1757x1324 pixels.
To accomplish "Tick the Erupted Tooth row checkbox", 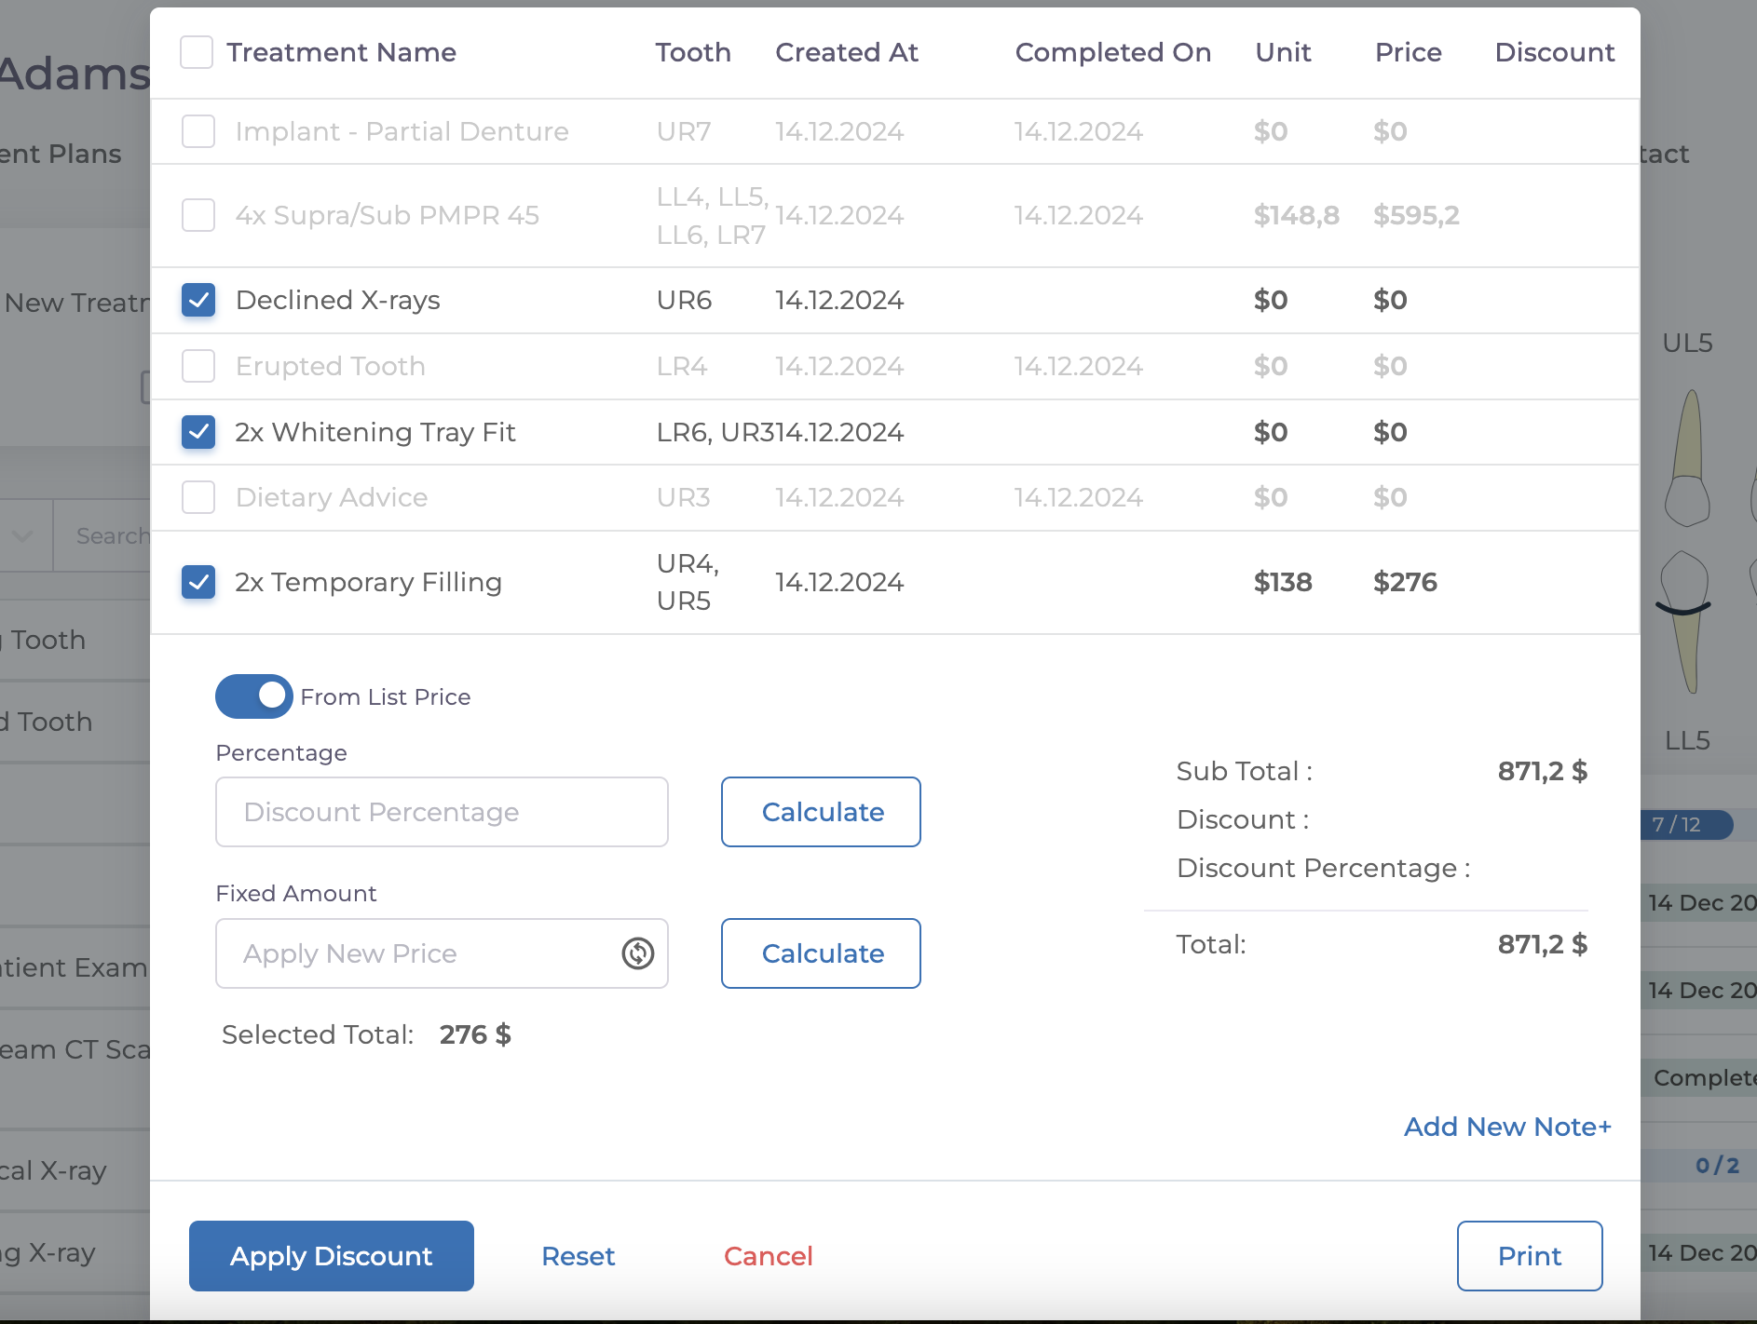I will click(x=198, y=366).
